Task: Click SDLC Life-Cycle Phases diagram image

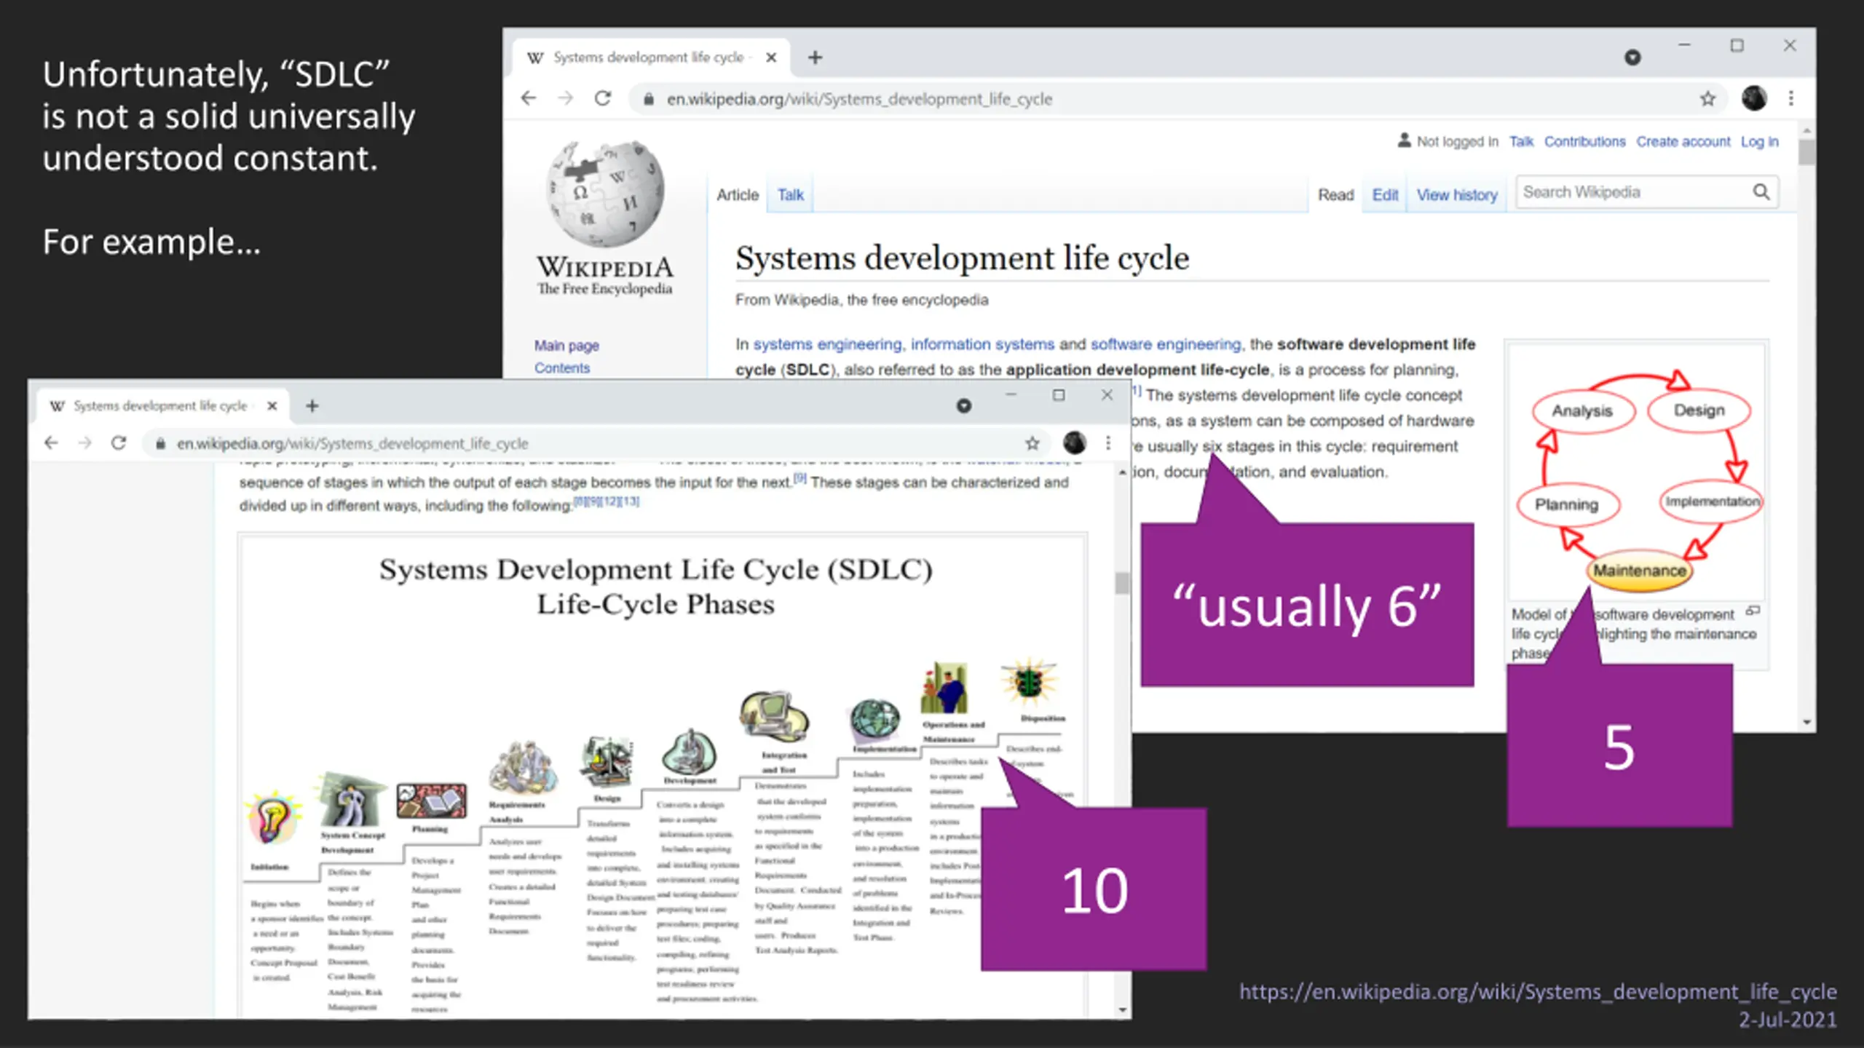Action: [x=661, y=777]
